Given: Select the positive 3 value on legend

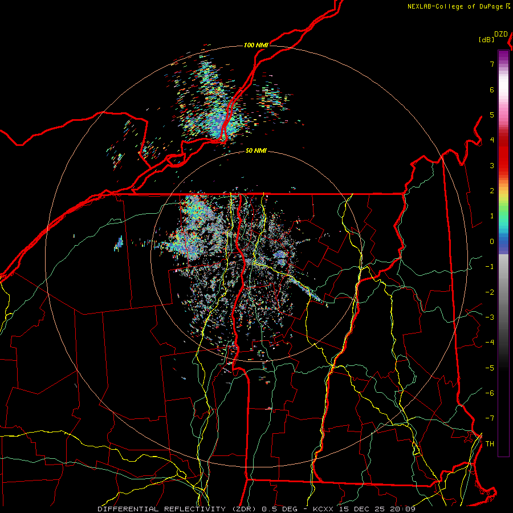Looking at the screenshot, I should pos(492,165).
